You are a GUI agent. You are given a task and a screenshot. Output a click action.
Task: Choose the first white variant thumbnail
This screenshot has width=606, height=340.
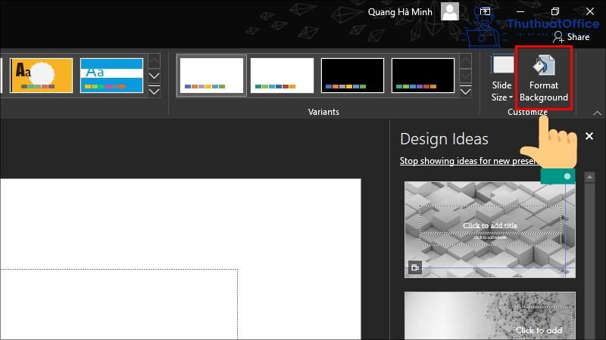click(211, 76)
